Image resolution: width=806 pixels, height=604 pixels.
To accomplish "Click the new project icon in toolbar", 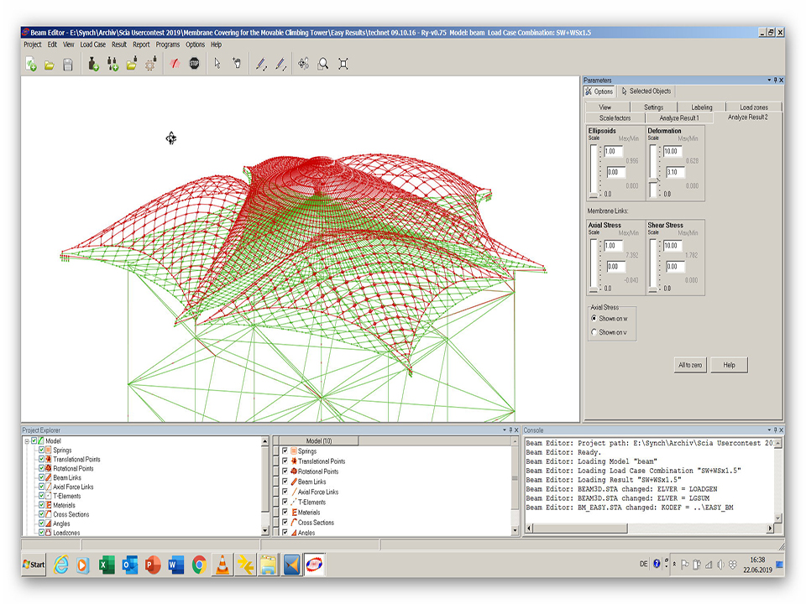I will point(31,64).
